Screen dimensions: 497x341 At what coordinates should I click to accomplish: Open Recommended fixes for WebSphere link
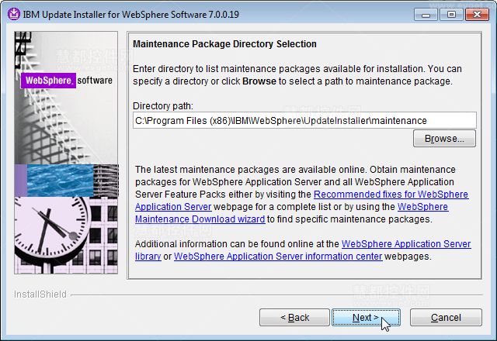(x=391, y=195)
